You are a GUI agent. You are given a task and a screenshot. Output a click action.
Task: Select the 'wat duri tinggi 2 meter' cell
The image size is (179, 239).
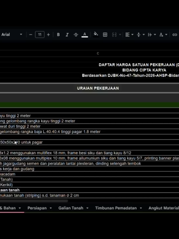point(89,127)
